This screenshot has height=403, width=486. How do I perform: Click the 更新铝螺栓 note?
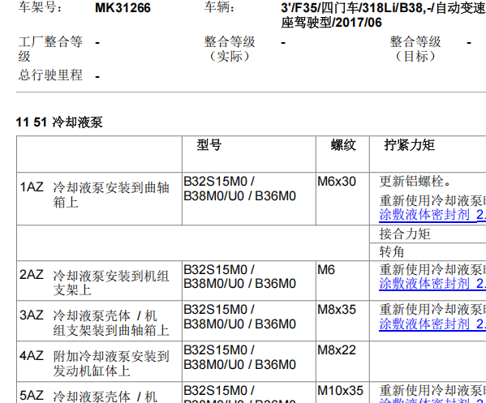415,181
